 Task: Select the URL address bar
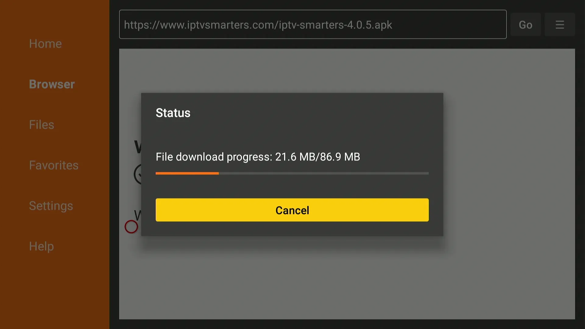(x=313, y=25)
